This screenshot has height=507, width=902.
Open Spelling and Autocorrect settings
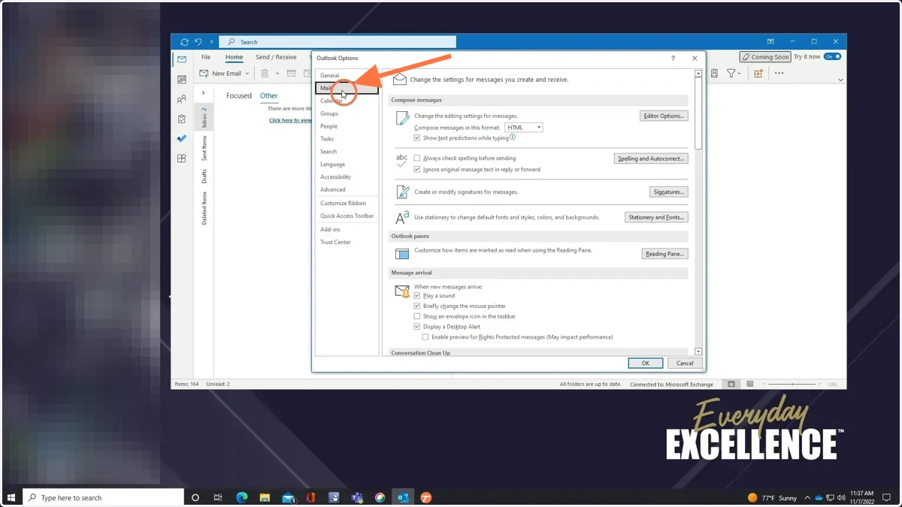[651, 158]
